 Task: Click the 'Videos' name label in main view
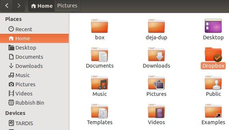point(157,122)
